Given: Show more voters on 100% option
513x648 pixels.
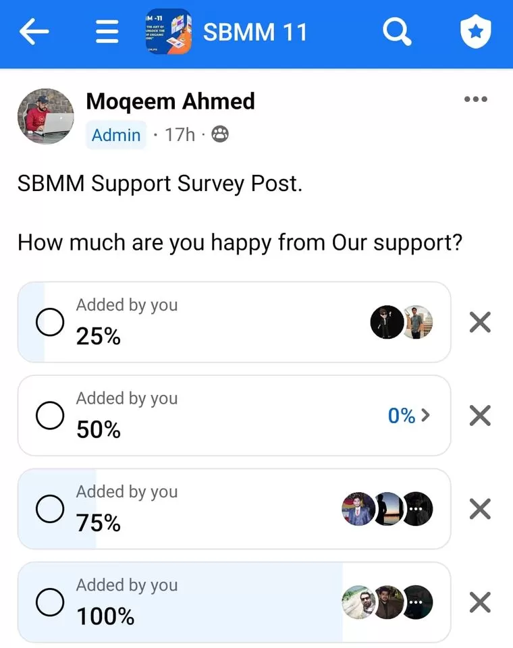Looking at the screenshot, I should [417, 602].
